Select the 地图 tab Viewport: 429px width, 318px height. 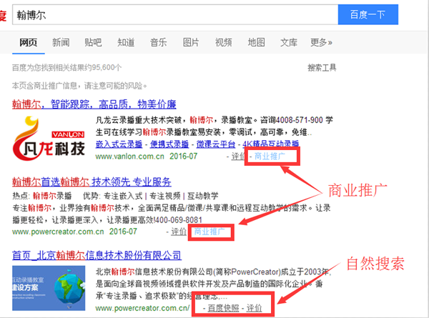pyautogui.click(x=256, y=42)
